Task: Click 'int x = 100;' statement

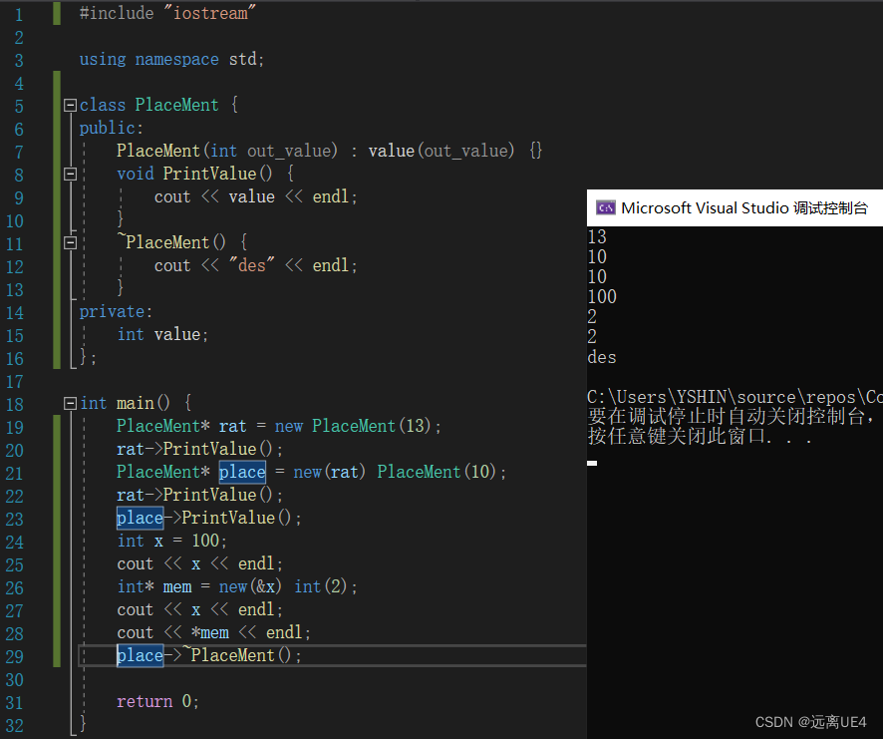Action: pyautogui.click(x=171, y=542)
